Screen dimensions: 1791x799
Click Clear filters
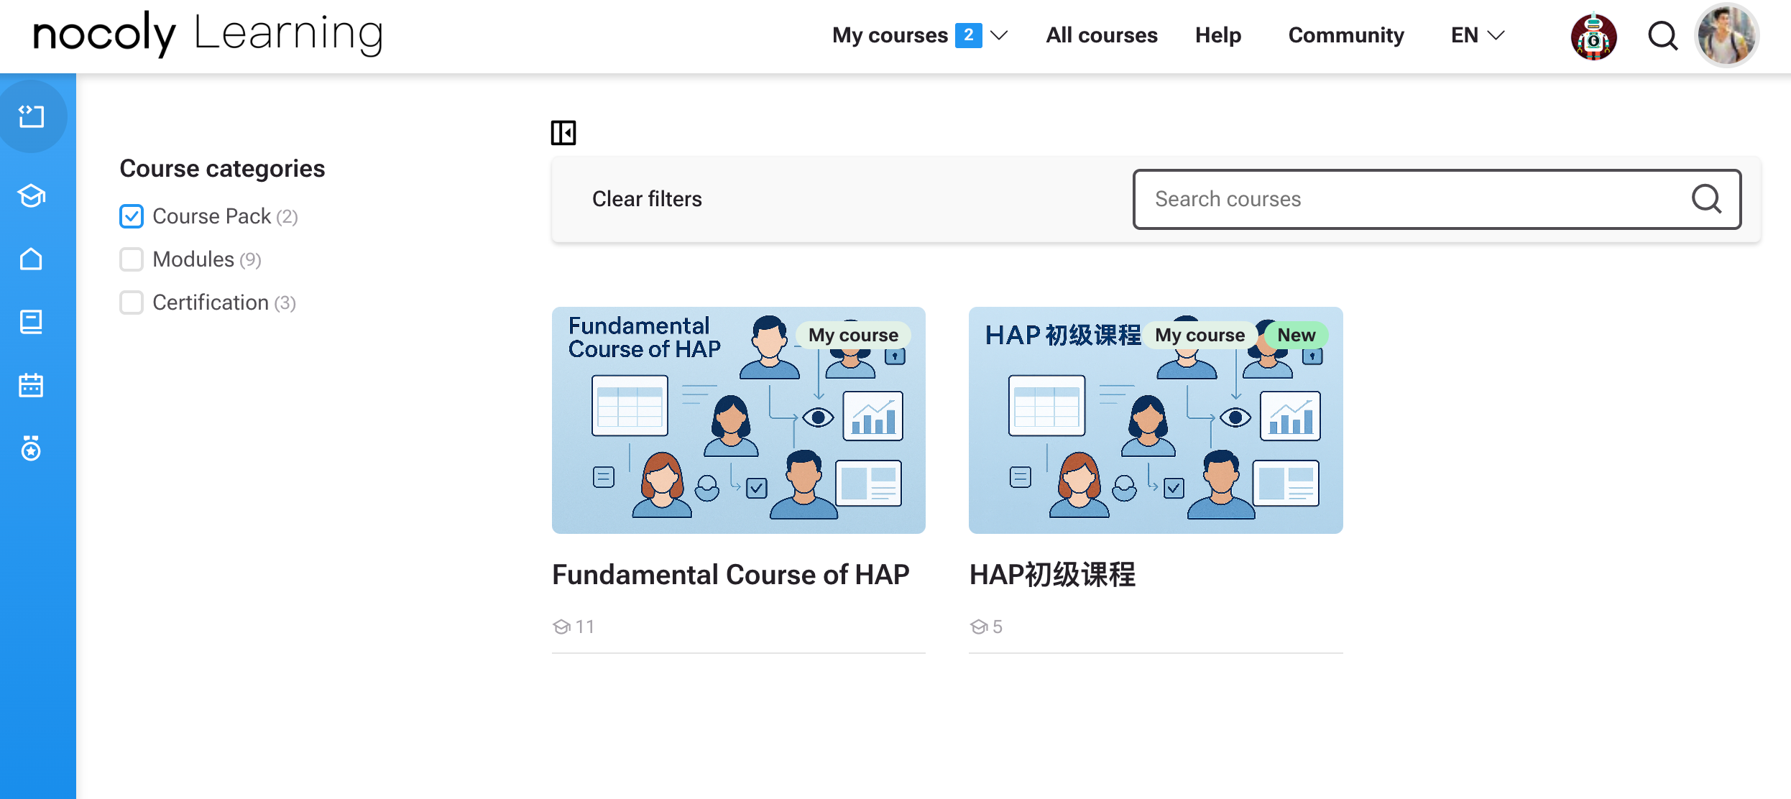[x=647, y=199]
